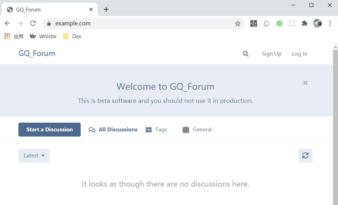Viewport: 338px width, 205px height.
Task: Click the Sign Up link
Action: (x=272, y=54)
